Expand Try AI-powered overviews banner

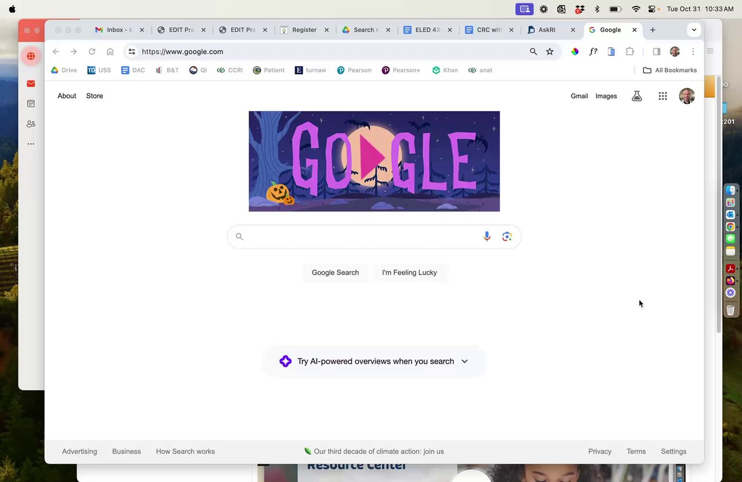pos(374,361)
